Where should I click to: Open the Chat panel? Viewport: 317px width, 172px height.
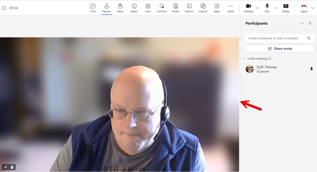pos(93,8)
